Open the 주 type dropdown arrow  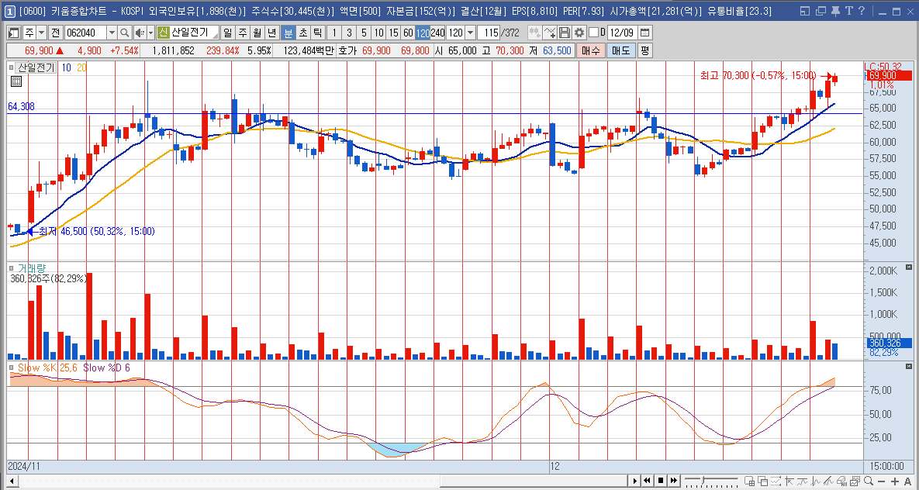coord(42,33)
